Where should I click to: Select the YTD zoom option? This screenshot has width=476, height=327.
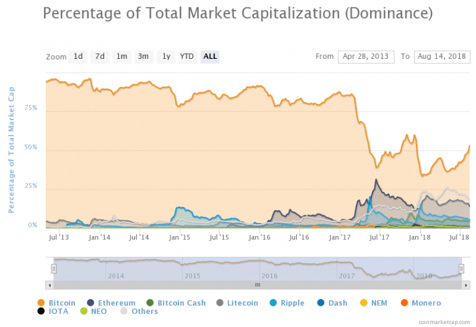click(187, 57)
